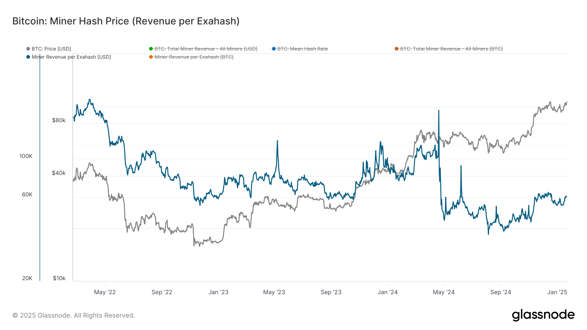Click the teal Miner Revenue per Exahash dot
587x330 pixels.
click(29, 57)
